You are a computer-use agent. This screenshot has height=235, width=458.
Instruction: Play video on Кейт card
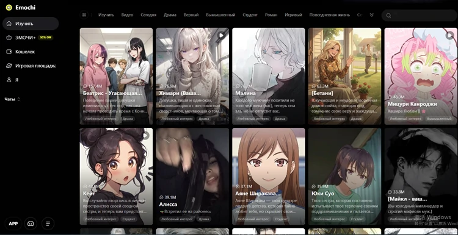tap(145, 135)
